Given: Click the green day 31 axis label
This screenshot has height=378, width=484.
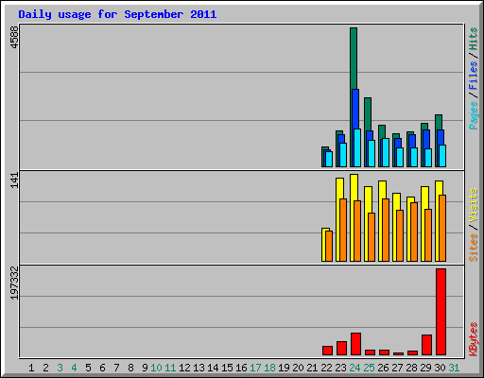Looking at the screenshot, I should [x=454, y=368].
